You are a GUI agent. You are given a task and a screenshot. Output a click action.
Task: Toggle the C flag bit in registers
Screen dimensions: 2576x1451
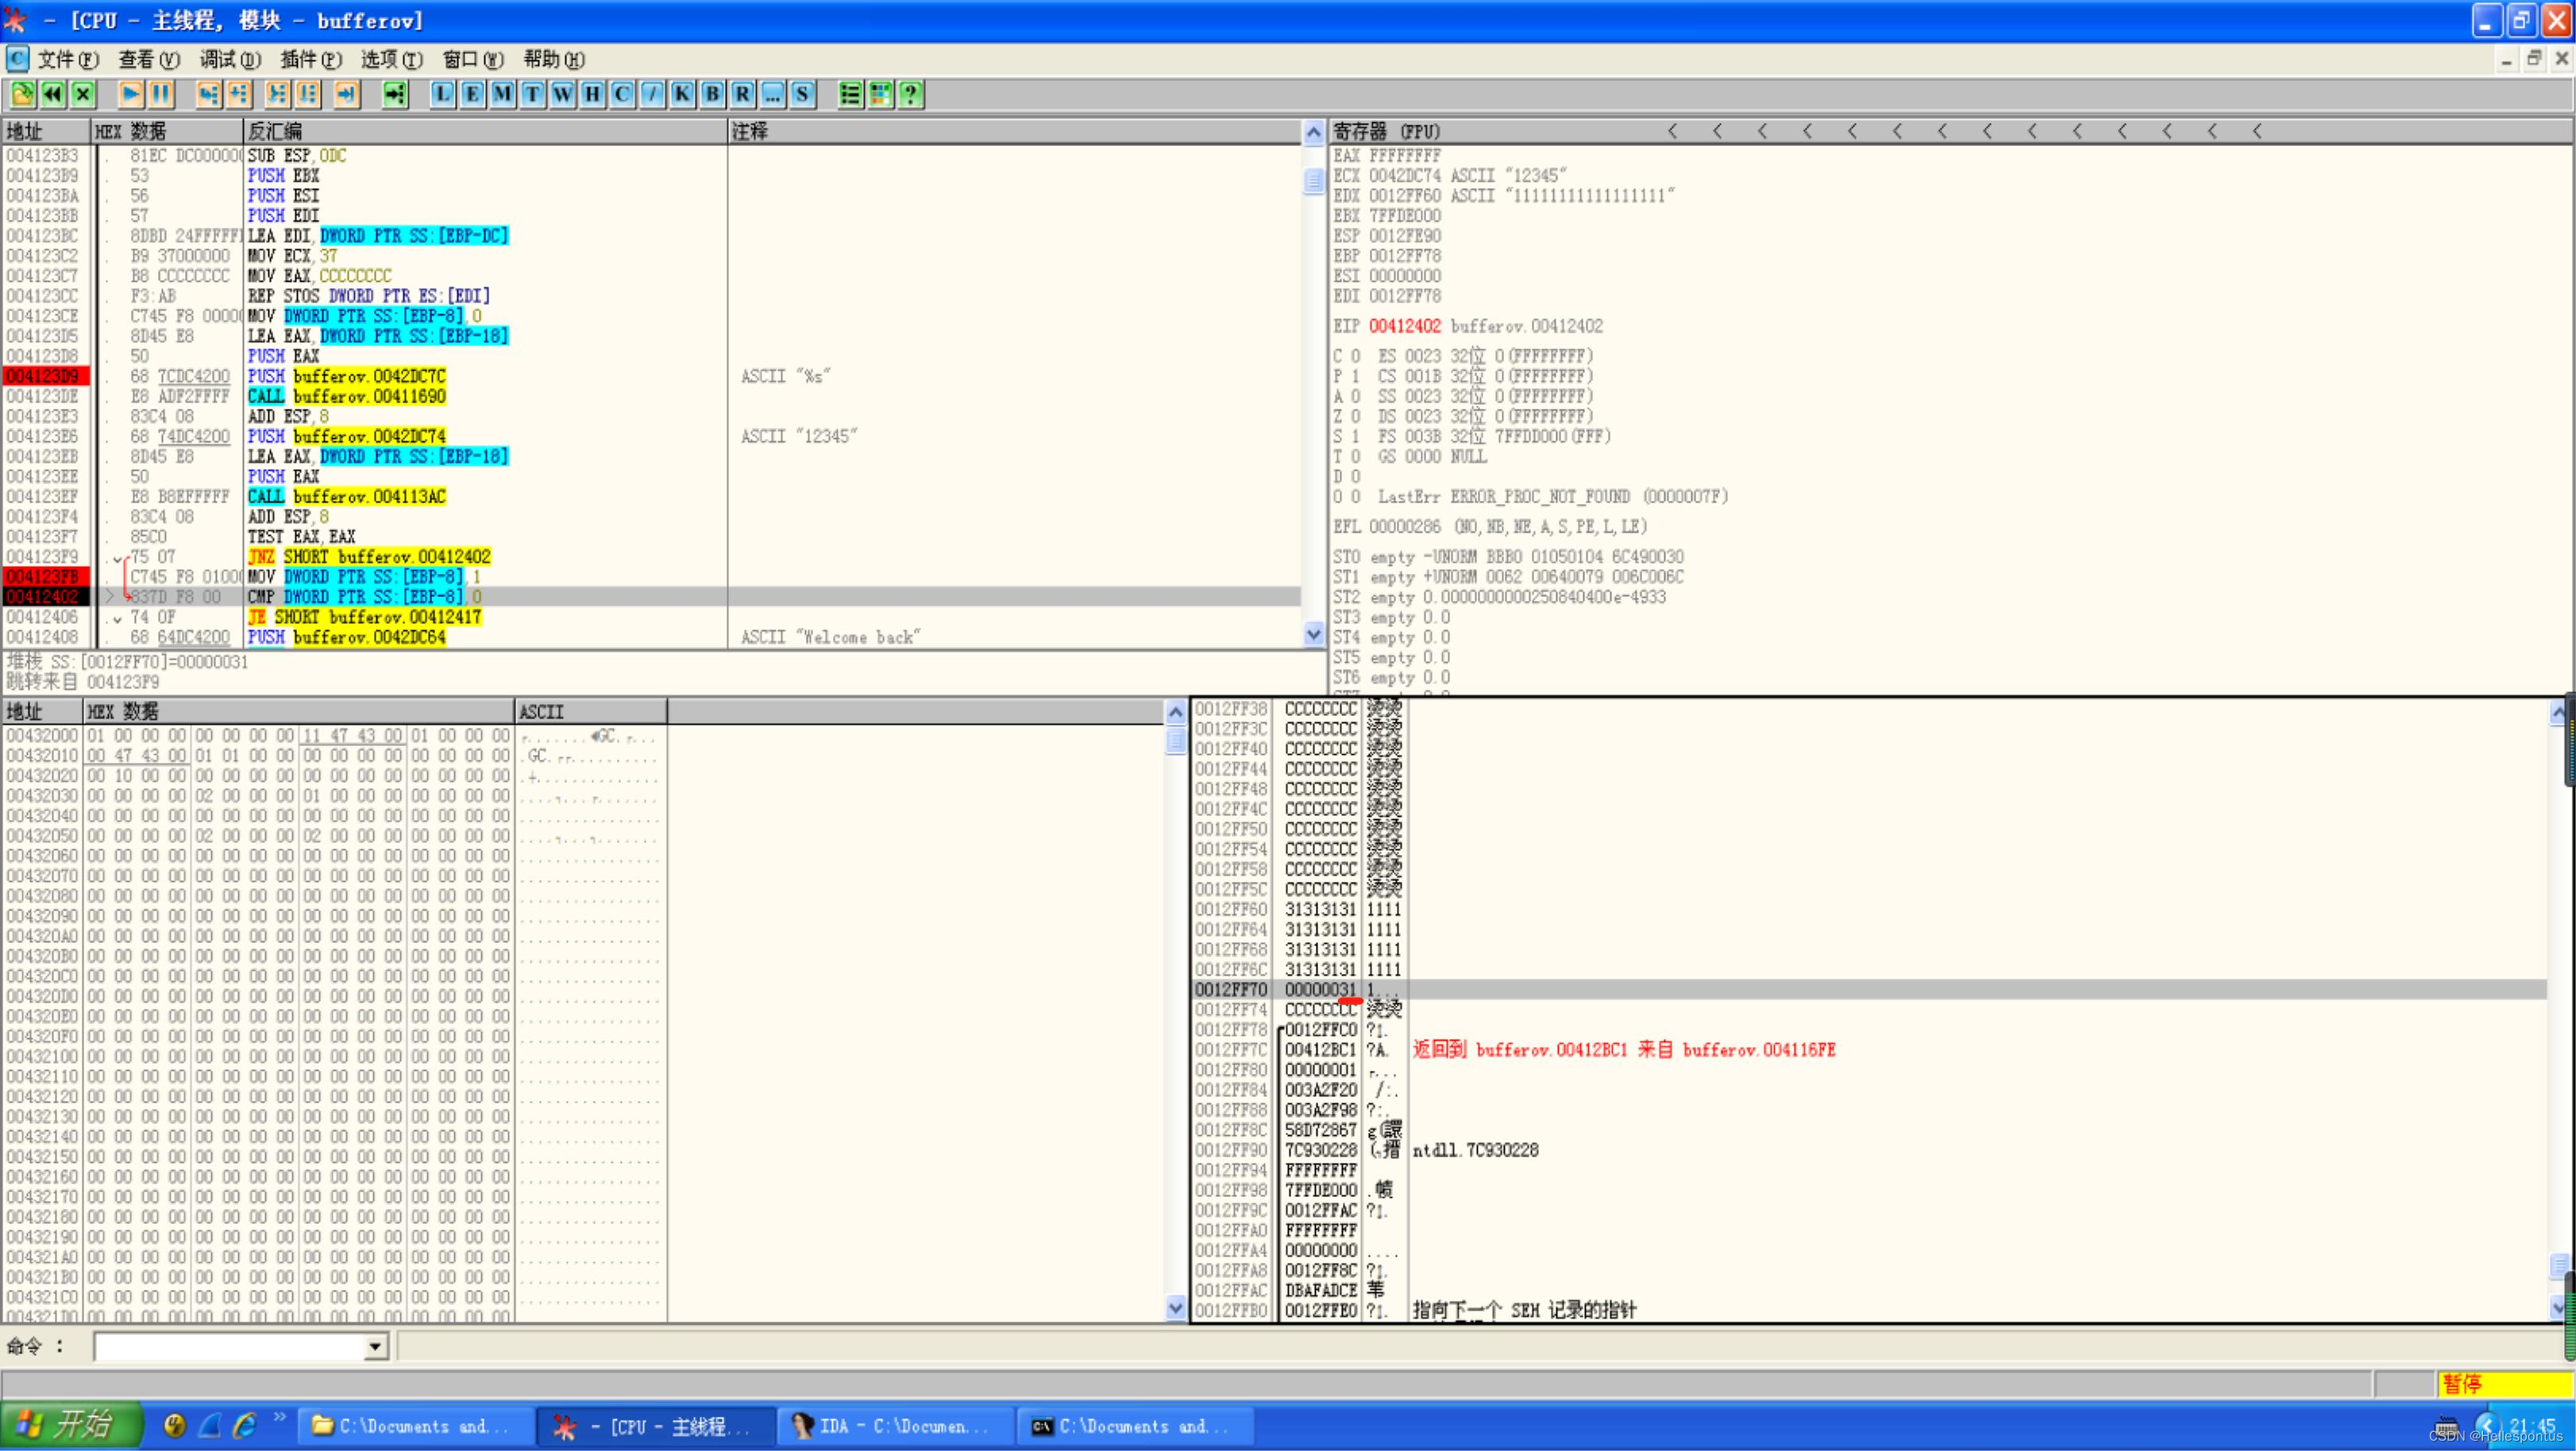pyautogui.click(x=1355, y=356)
